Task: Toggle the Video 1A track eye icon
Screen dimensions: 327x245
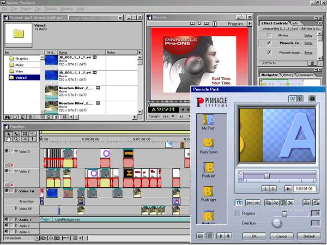Action: point(7,191)
